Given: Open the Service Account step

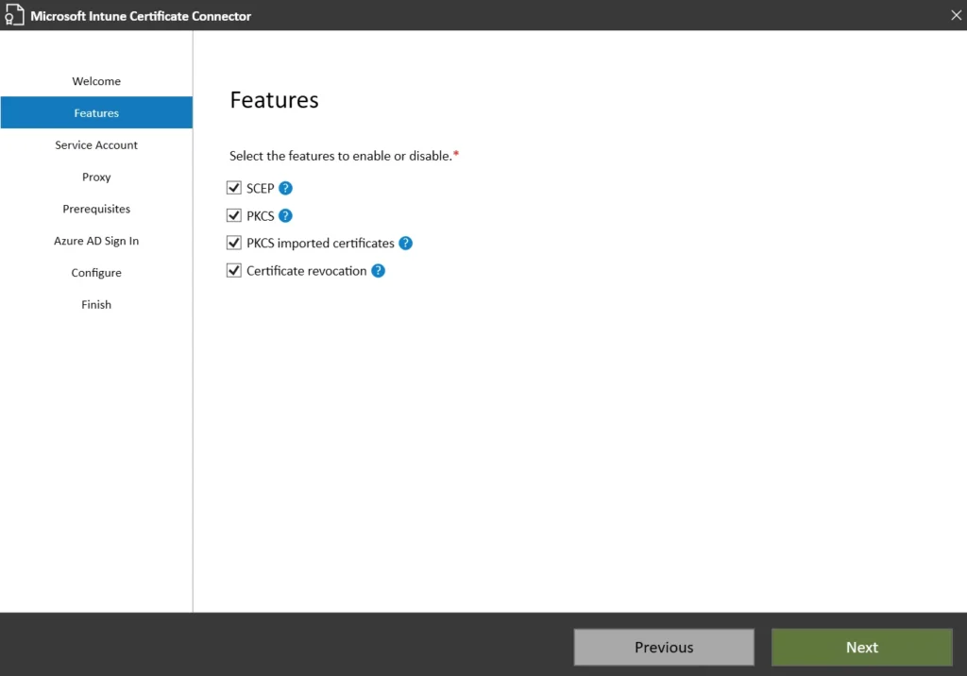Looking at the screenshot, I should click(96, 145).
